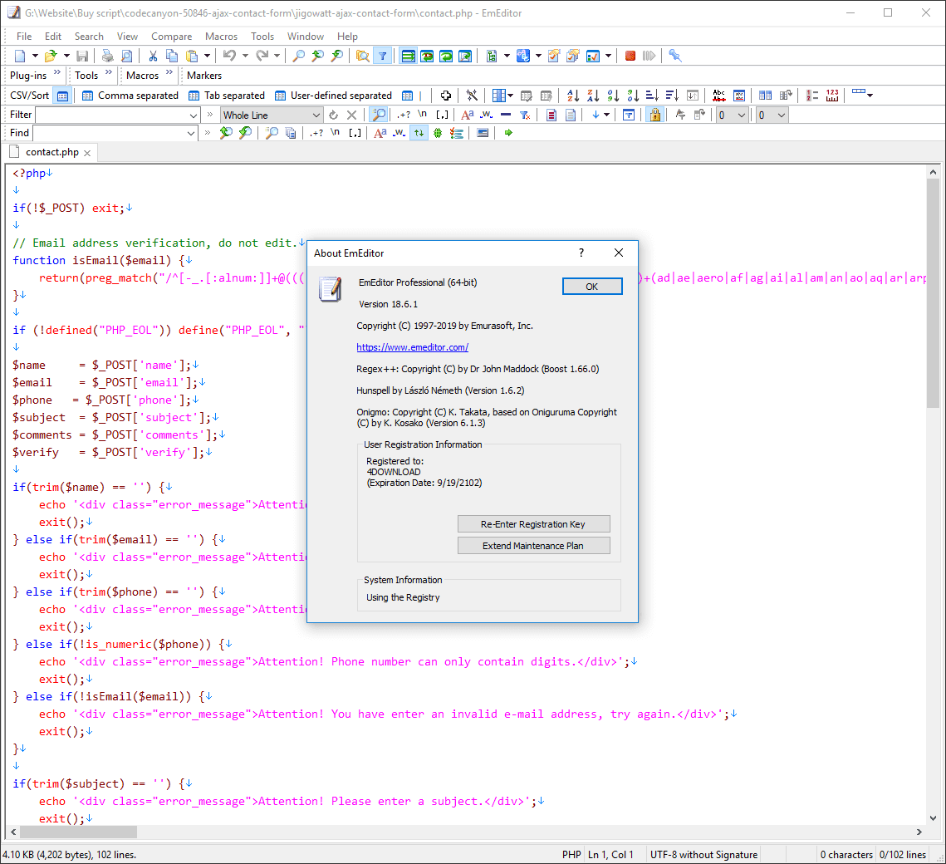Screen dimensions: 946x864
Task: Click the Sort Z to A icon
Action: click(x=593, y=96)
